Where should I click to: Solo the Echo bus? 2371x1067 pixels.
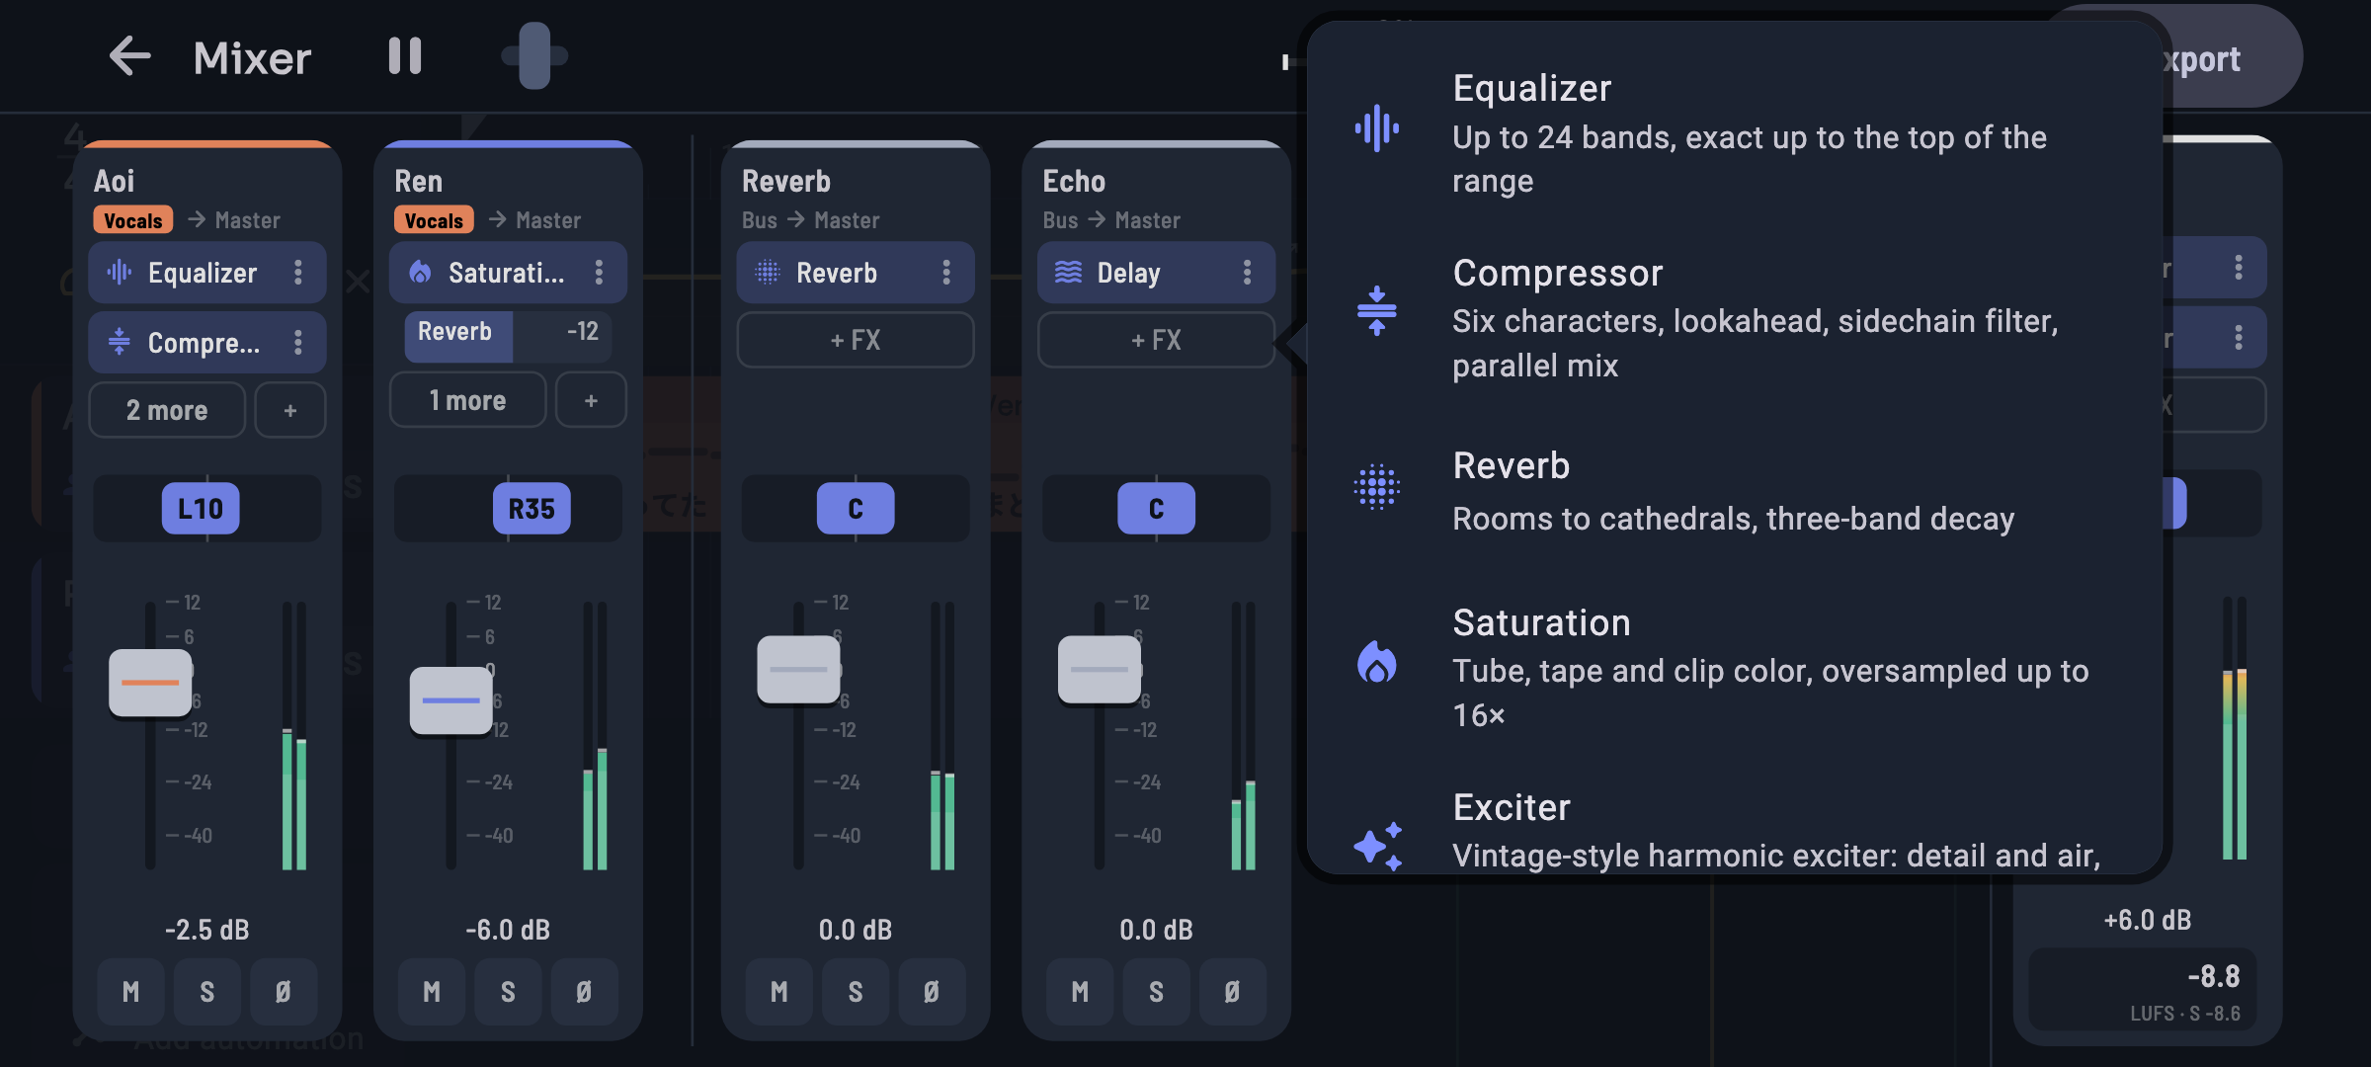pyautogui.click(x=1155, y=991)
